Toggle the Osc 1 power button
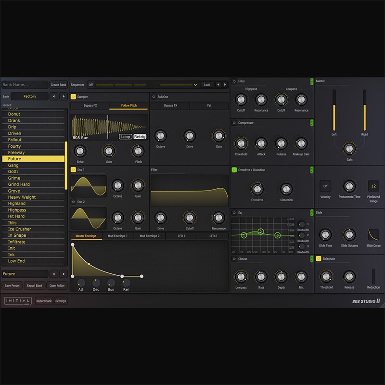This screenshot has width=385, height=385. pyautogui.click(x=73, y=170)
